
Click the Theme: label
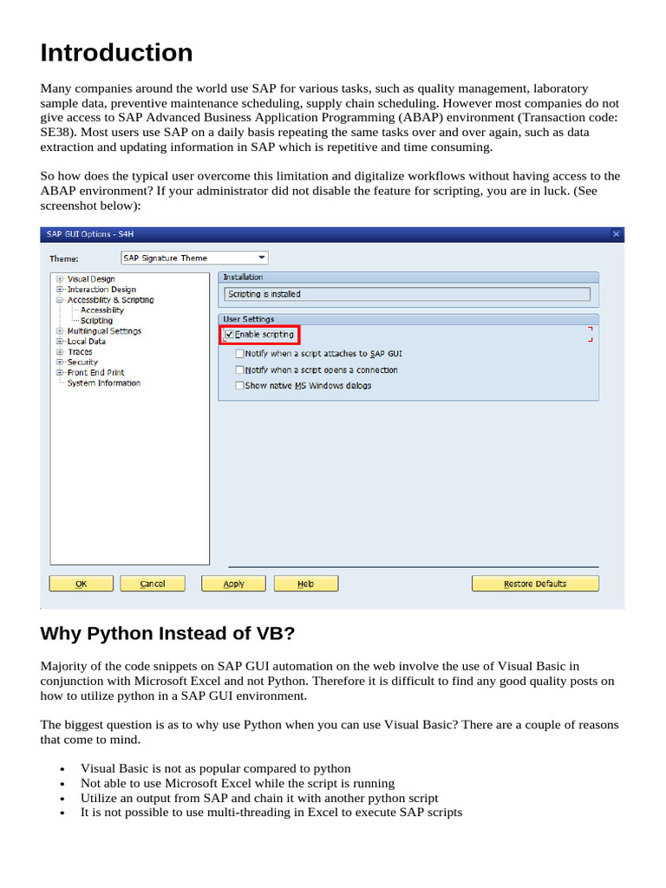pos(64,258)
